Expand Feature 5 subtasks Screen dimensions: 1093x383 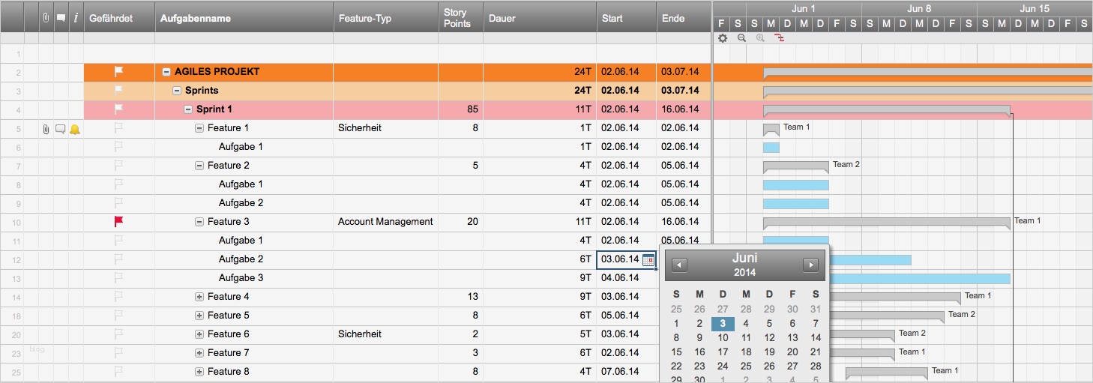click(x=199, y=316)
